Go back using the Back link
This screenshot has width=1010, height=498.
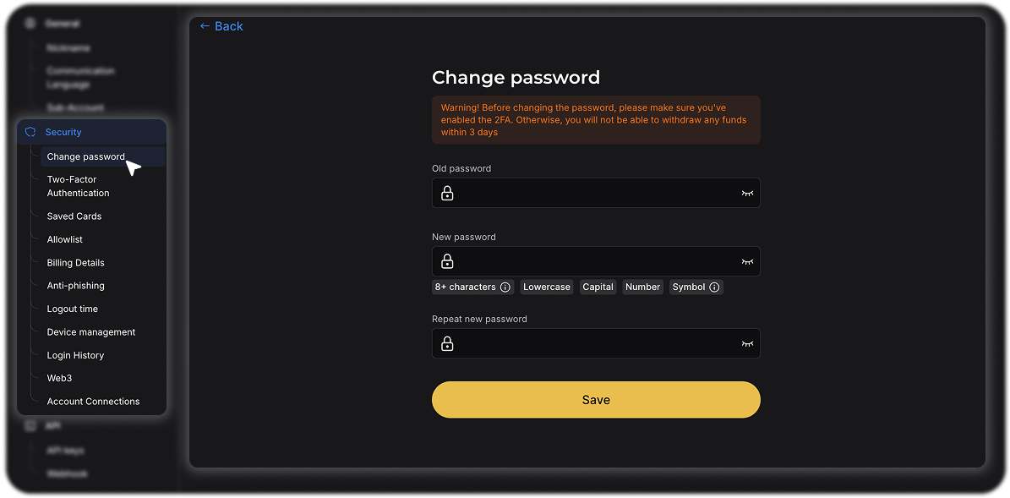point(221,26)
